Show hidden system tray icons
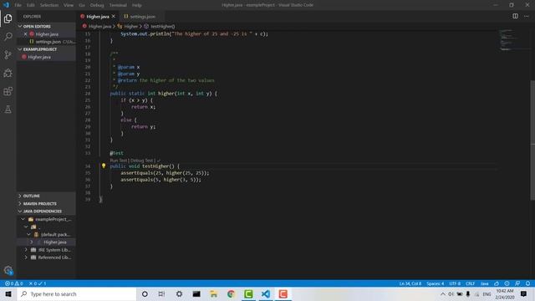Screen dimensions: 535x301 (443, 293)
